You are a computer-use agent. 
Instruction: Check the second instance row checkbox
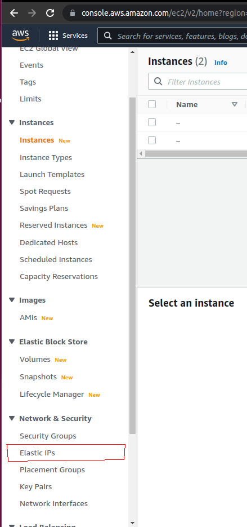point(152,140)
